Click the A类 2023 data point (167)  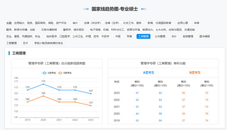pos(91,94)
